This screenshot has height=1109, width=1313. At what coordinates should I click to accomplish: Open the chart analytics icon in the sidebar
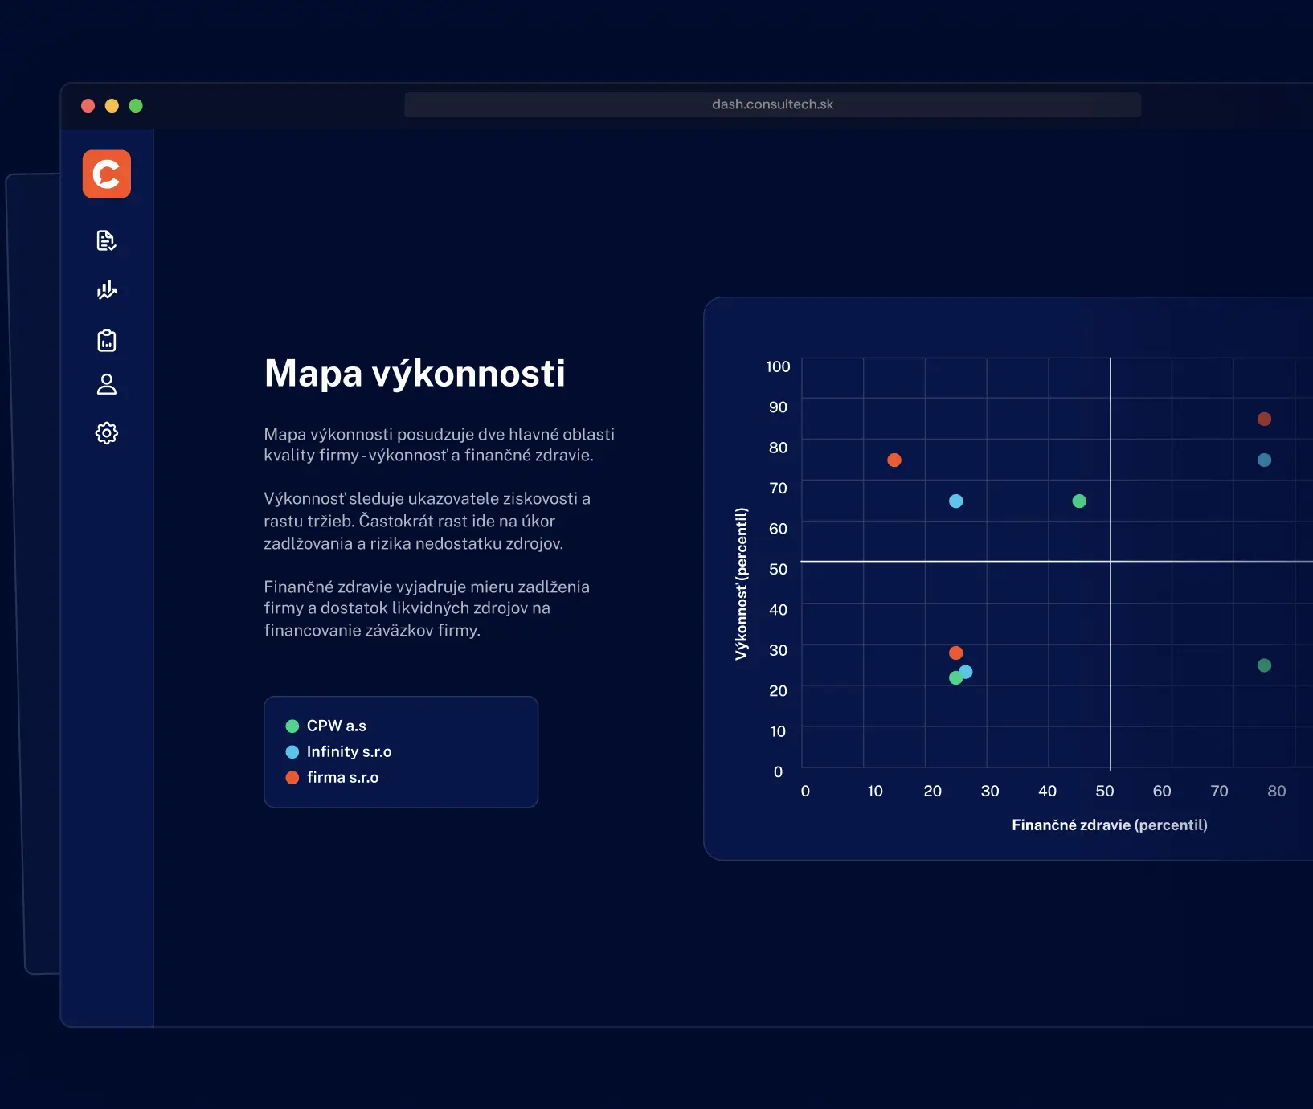pyautogui.click(x=106, y=290)
